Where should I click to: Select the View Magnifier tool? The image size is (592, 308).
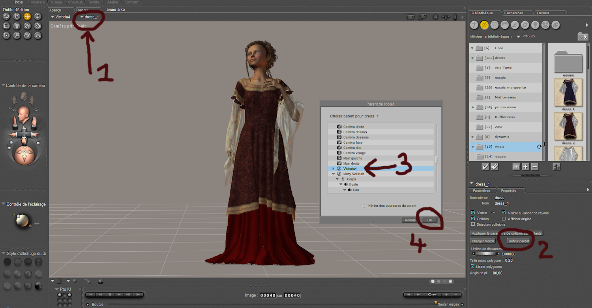[17, 35]
